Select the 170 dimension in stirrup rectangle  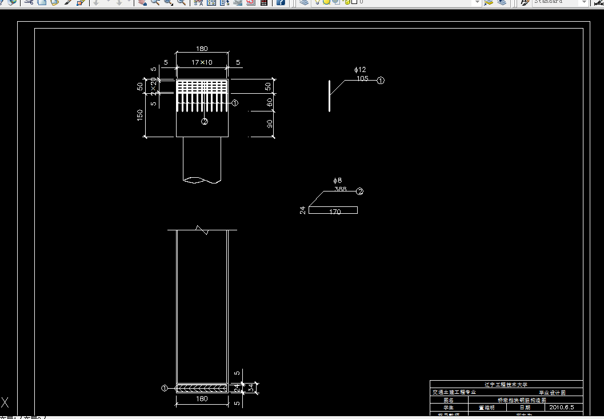click(335, 212)
